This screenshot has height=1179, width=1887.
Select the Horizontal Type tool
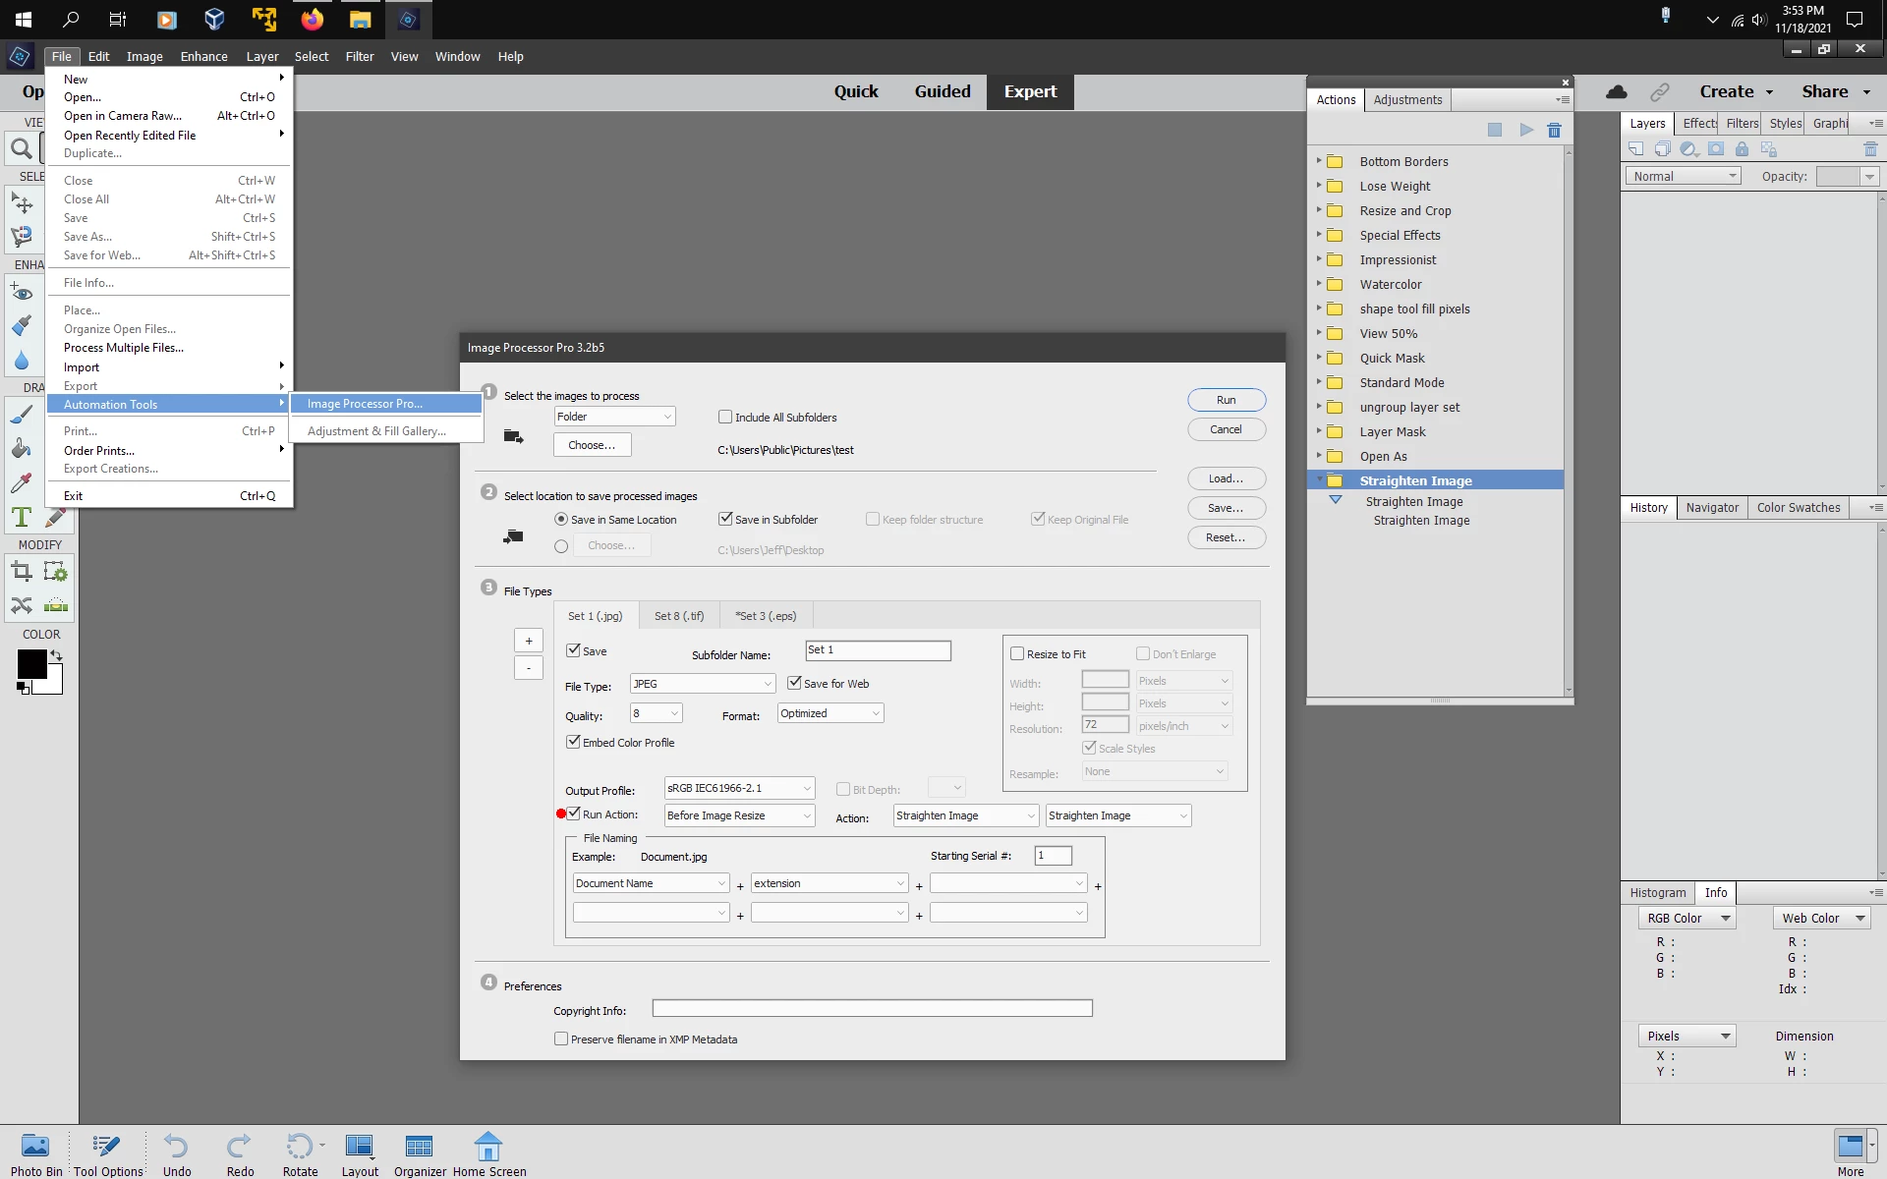coord(22,517)
